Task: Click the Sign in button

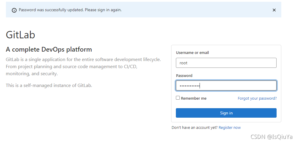Action: [x=226, y=113]
